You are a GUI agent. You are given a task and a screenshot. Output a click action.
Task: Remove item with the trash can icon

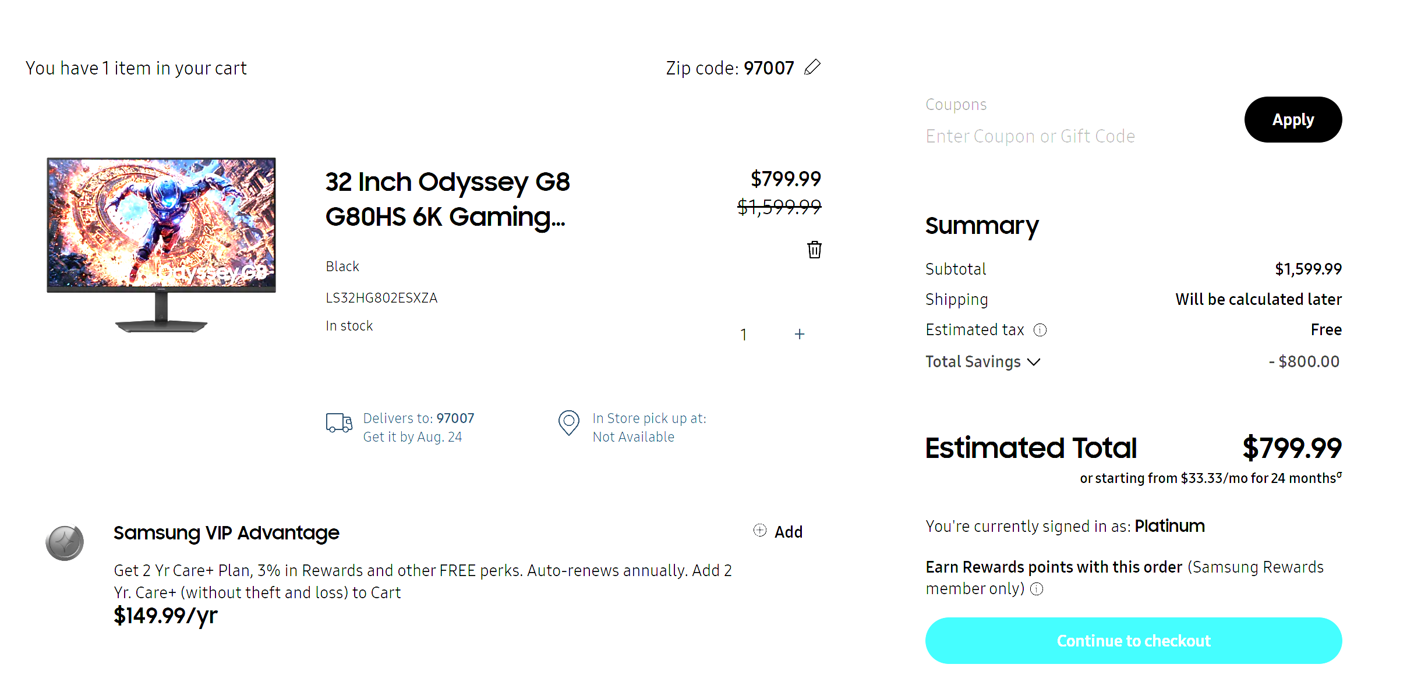pyautogui.click(x=814, y=250)
